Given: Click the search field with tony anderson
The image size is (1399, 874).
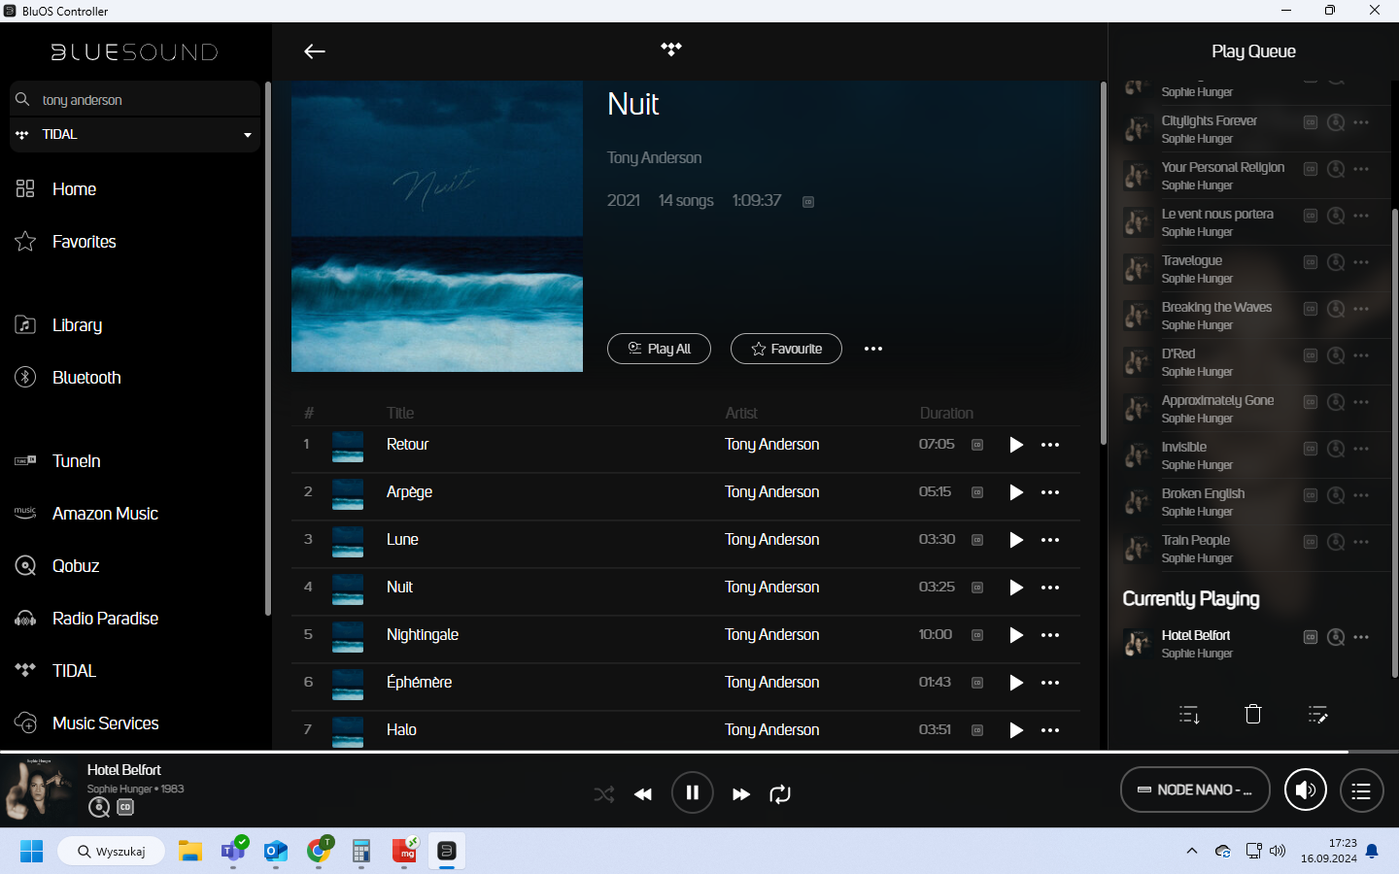Looking at the screenshot, I should [x=135, y=99].
